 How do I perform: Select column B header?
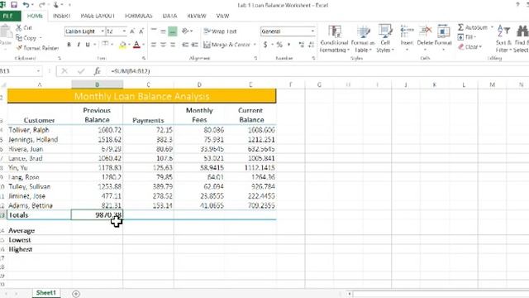98,84
